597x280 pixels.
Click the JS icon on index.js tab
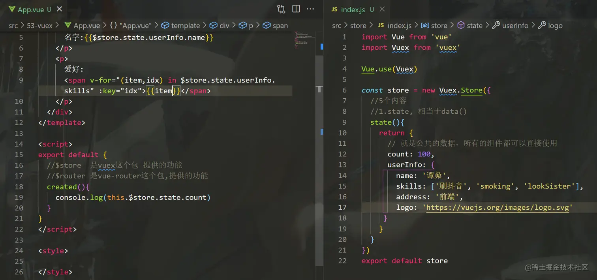[x=334, y=9]
